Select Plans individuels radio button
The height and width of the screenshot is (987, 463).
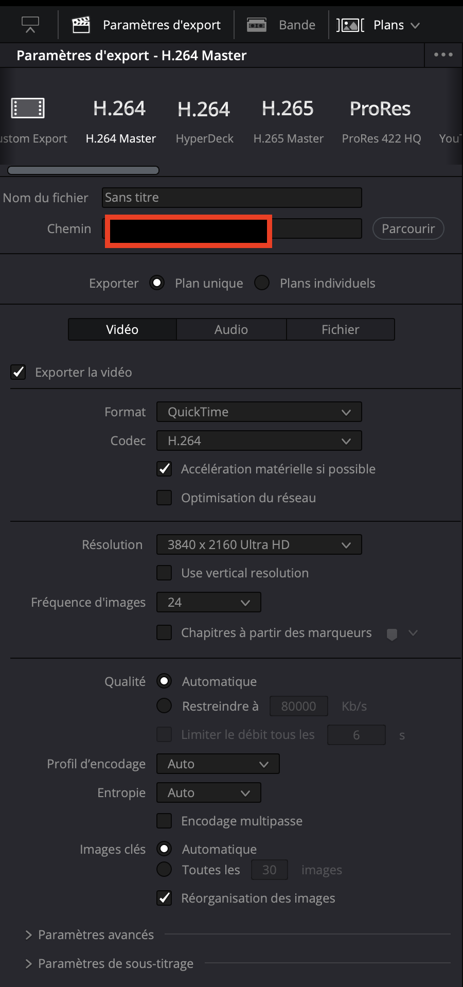click(262, 283)
